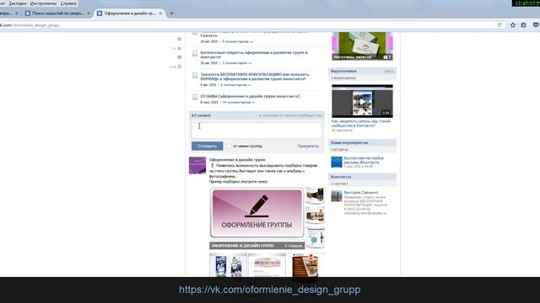Select the Оформление и дизайн гр... tab

pyautogui.click(x=129, y=13)
